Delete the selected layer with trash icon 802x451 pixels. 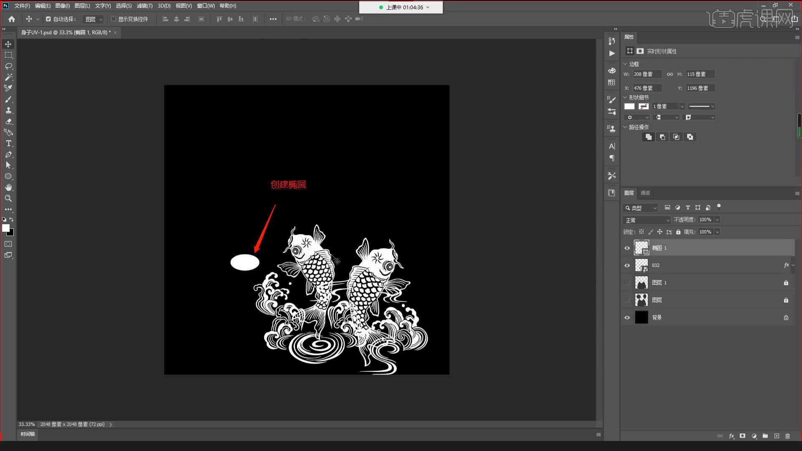787,436
